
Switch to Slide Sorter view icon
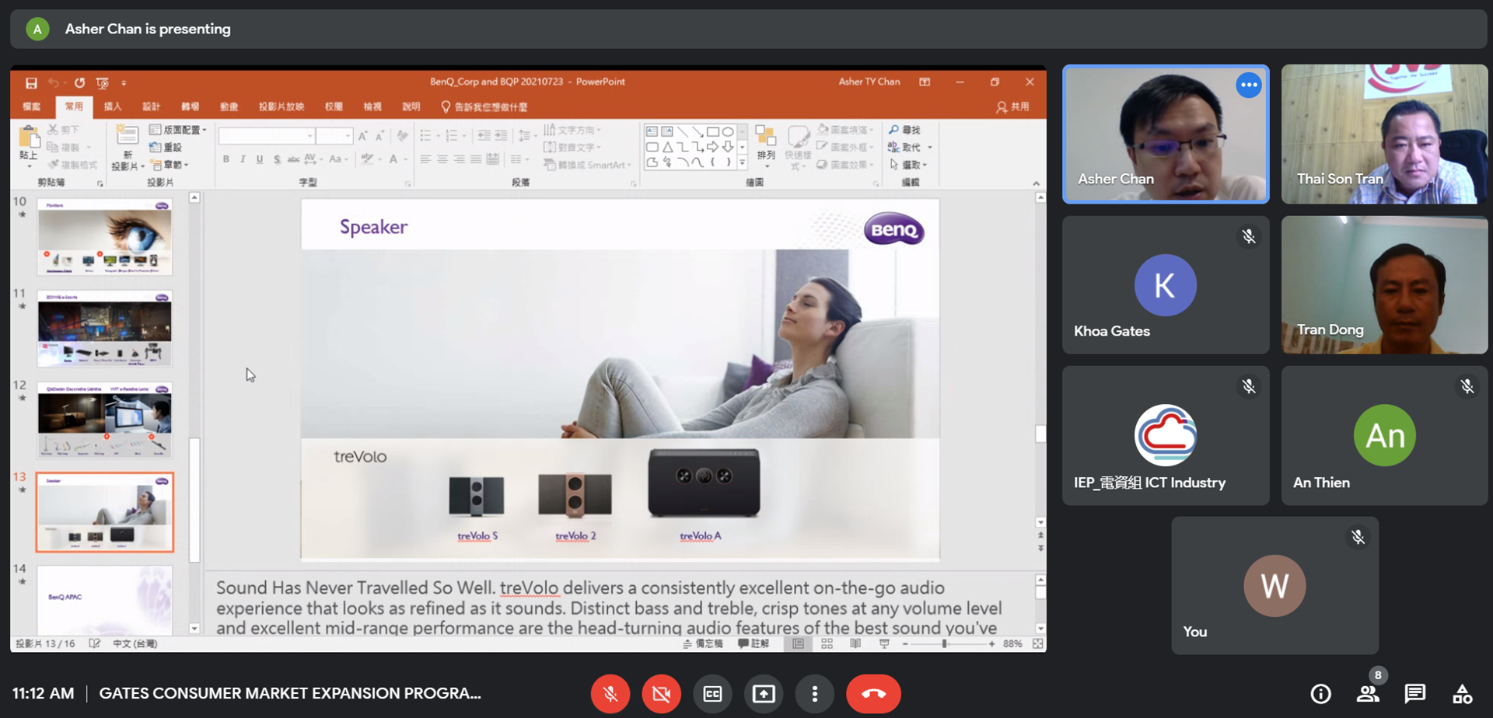pyautogui.click(x=827, y=644)
